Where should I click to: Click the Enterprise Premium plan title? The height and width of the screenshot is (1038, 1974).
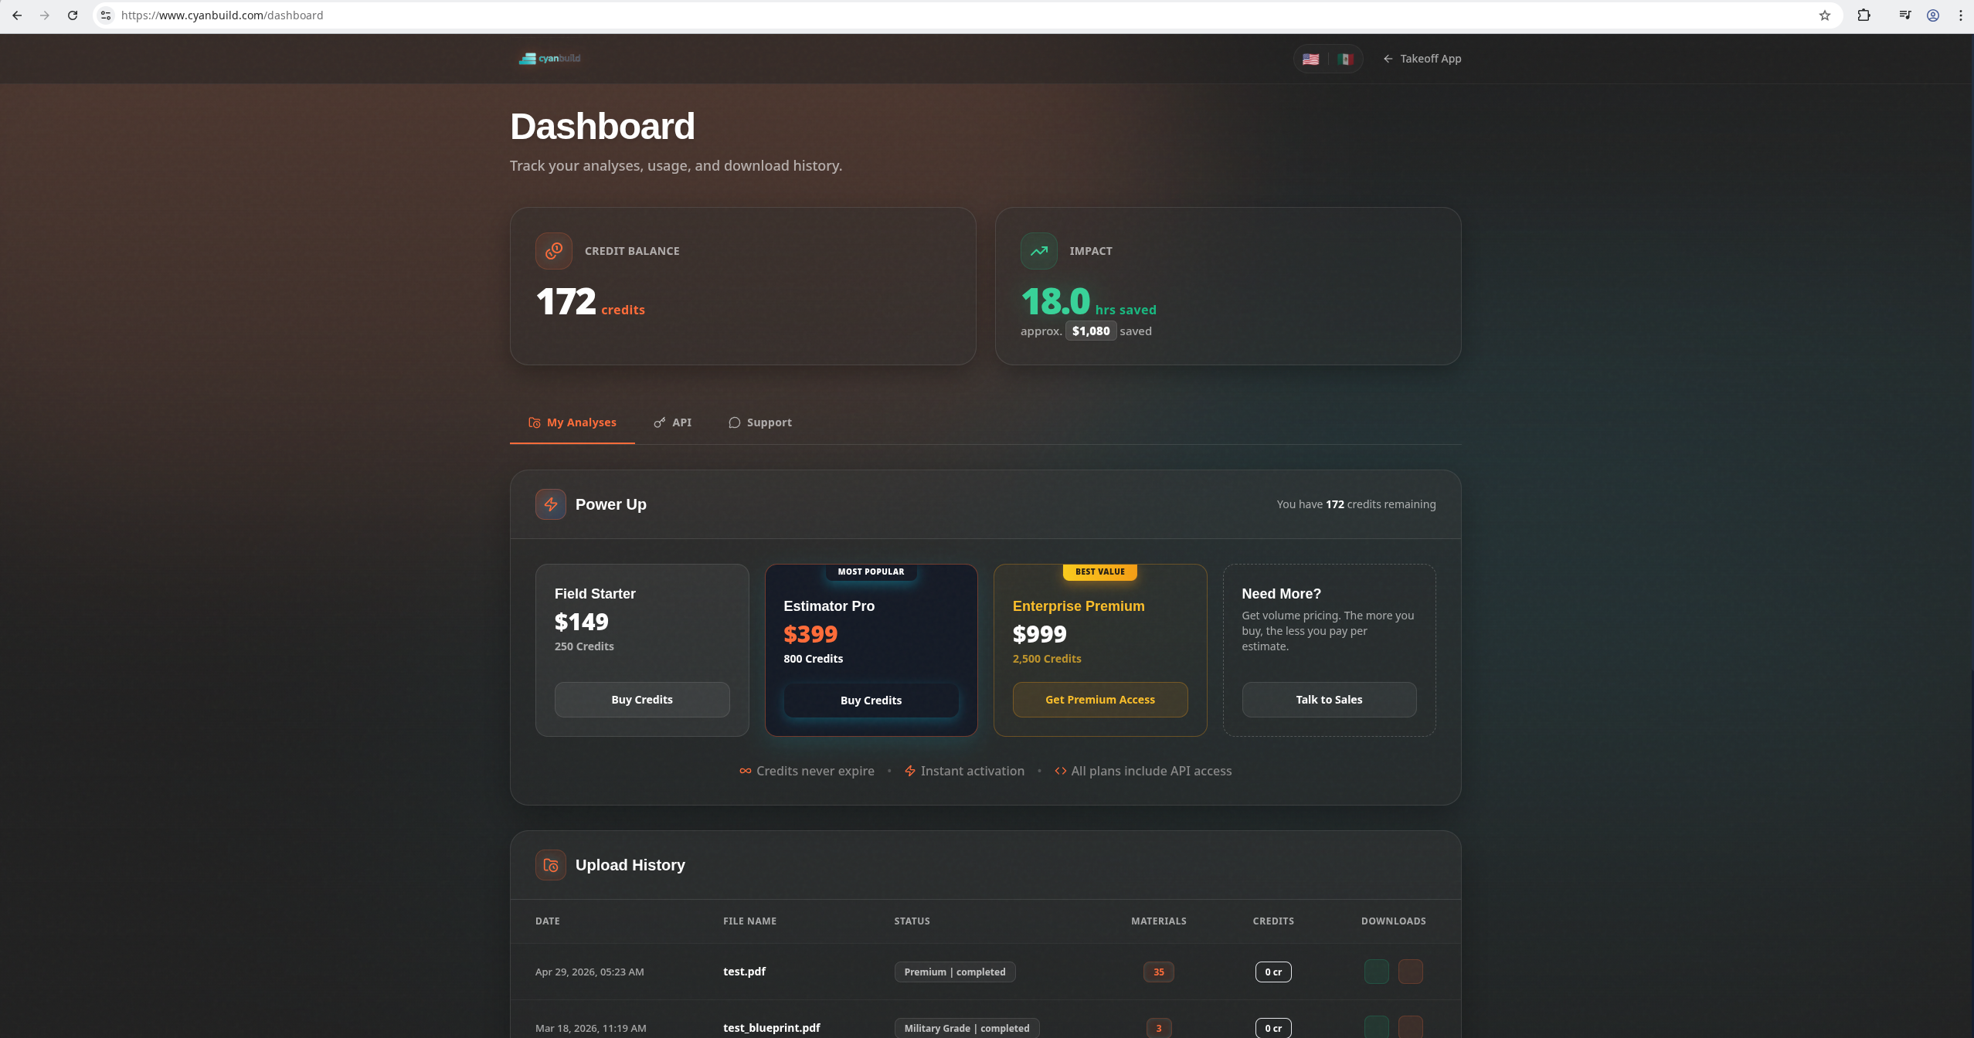tap(1079, 606)
